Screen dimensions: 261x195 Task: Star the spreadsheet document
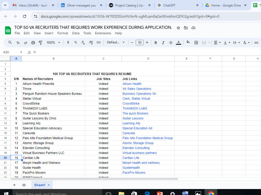pos(178,28)
